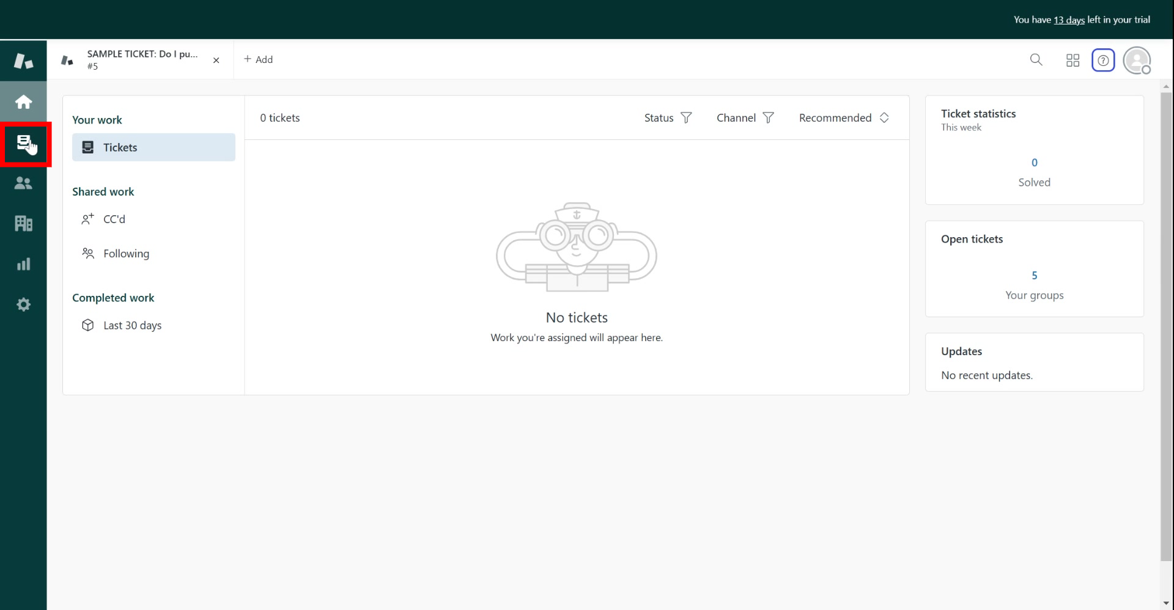This screenshot has height=610, width=1174.
Task: Open the Home dashboard icon
Action: 23,101
